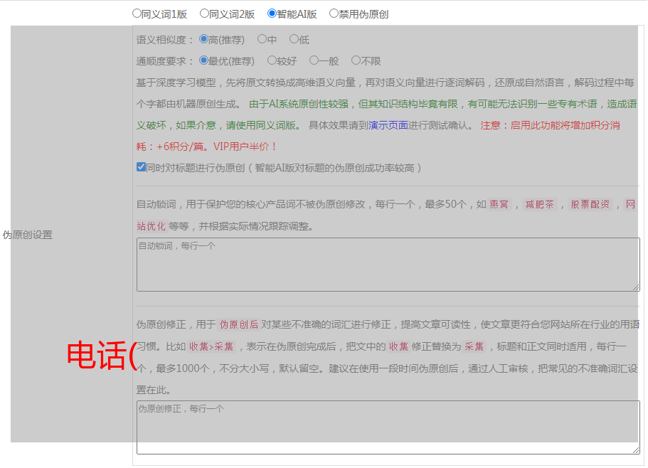The image size is (648, 468).
Task: Click the 燕窝 example keyword tag
Action: 499,205
